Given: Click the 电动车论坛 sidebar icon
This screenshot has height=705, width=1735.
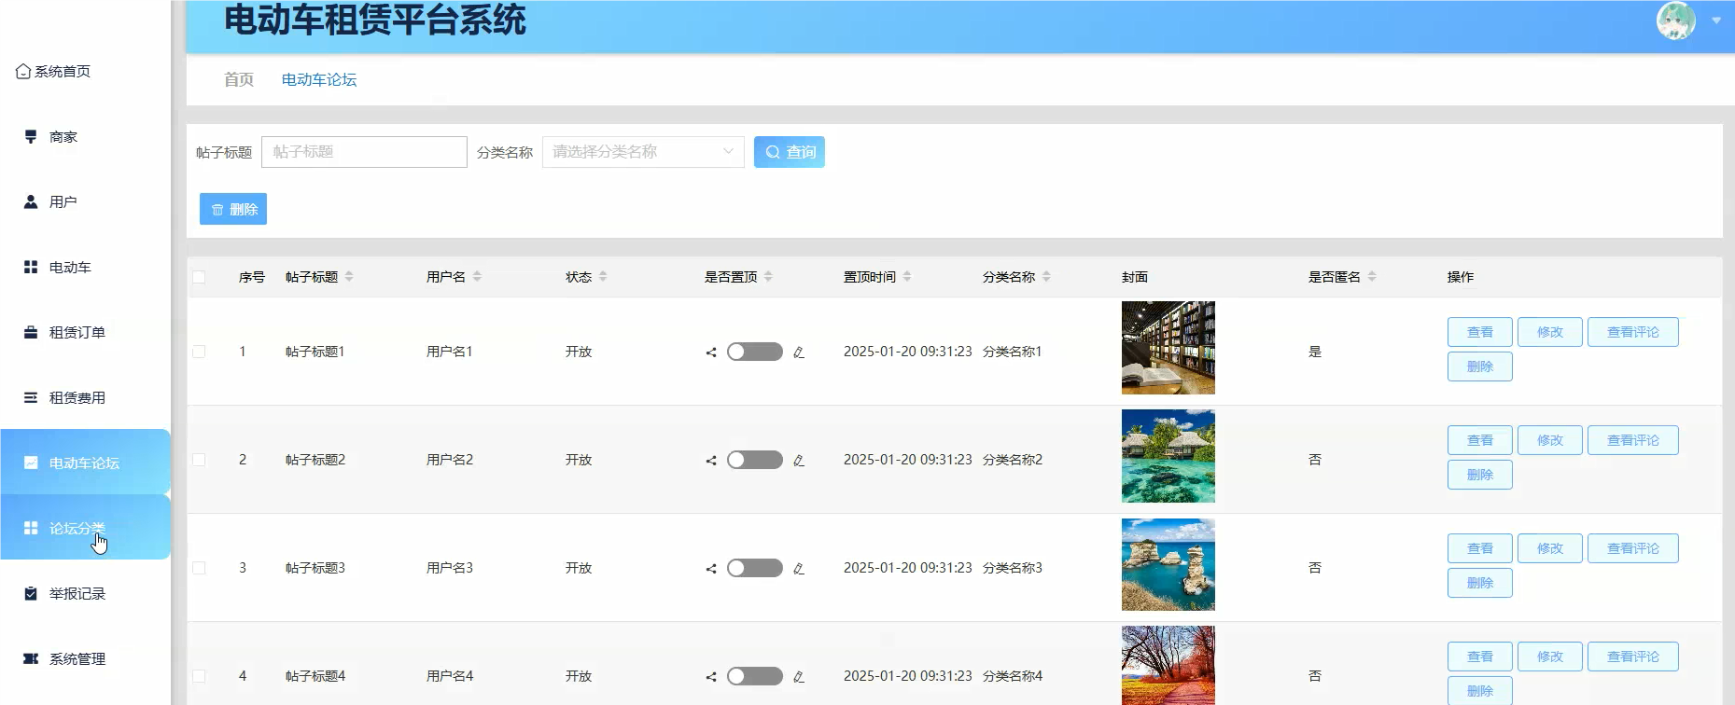Looking at the screenshot, I should (x=31, y=463).
